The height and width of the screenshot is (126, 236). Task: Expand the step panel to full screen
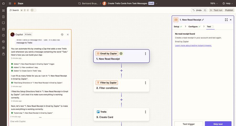pos(226,20)
